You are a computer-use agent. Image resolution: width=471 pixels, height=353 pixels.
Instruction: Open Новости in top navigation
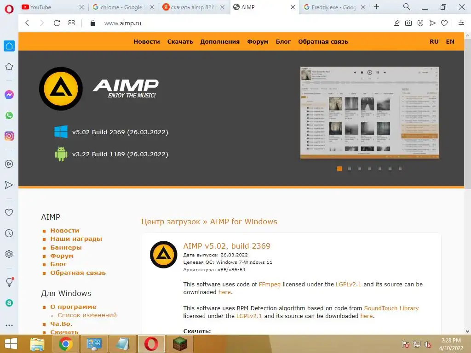coord(147,42)
